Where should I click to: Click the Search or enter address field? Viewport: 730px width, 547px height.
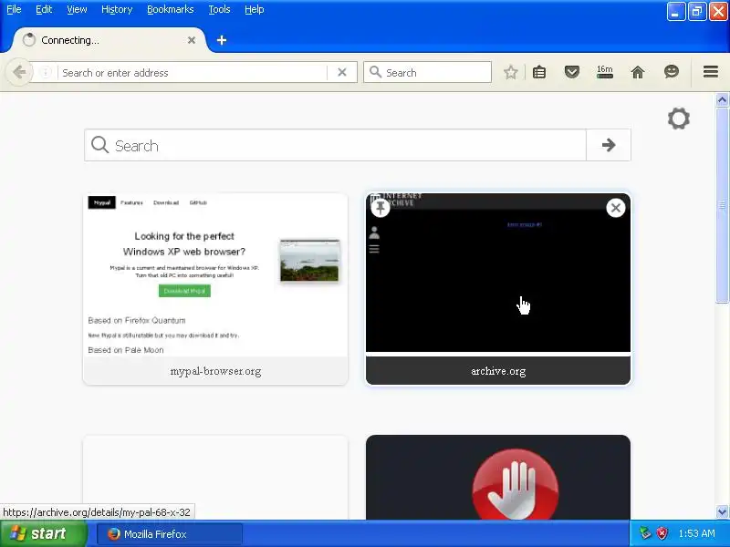click(192, 73)
